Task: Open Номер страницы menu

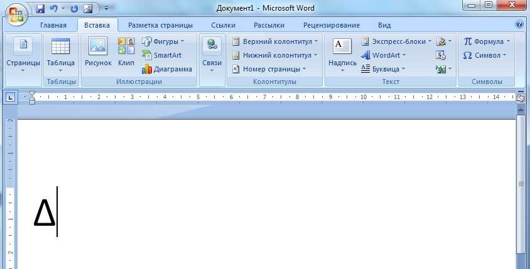Action: coord(269,69)
